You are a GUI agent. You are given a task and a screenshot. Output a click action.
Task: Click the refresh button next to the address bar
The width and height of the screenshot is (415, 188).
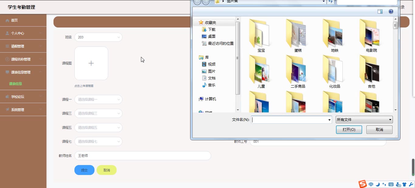[x=331, y=2]
